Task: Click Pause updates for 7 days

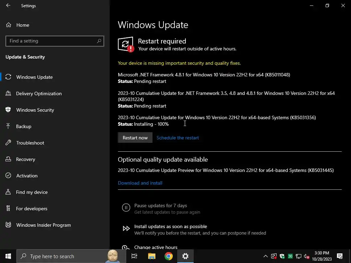Action: point(160,205)
